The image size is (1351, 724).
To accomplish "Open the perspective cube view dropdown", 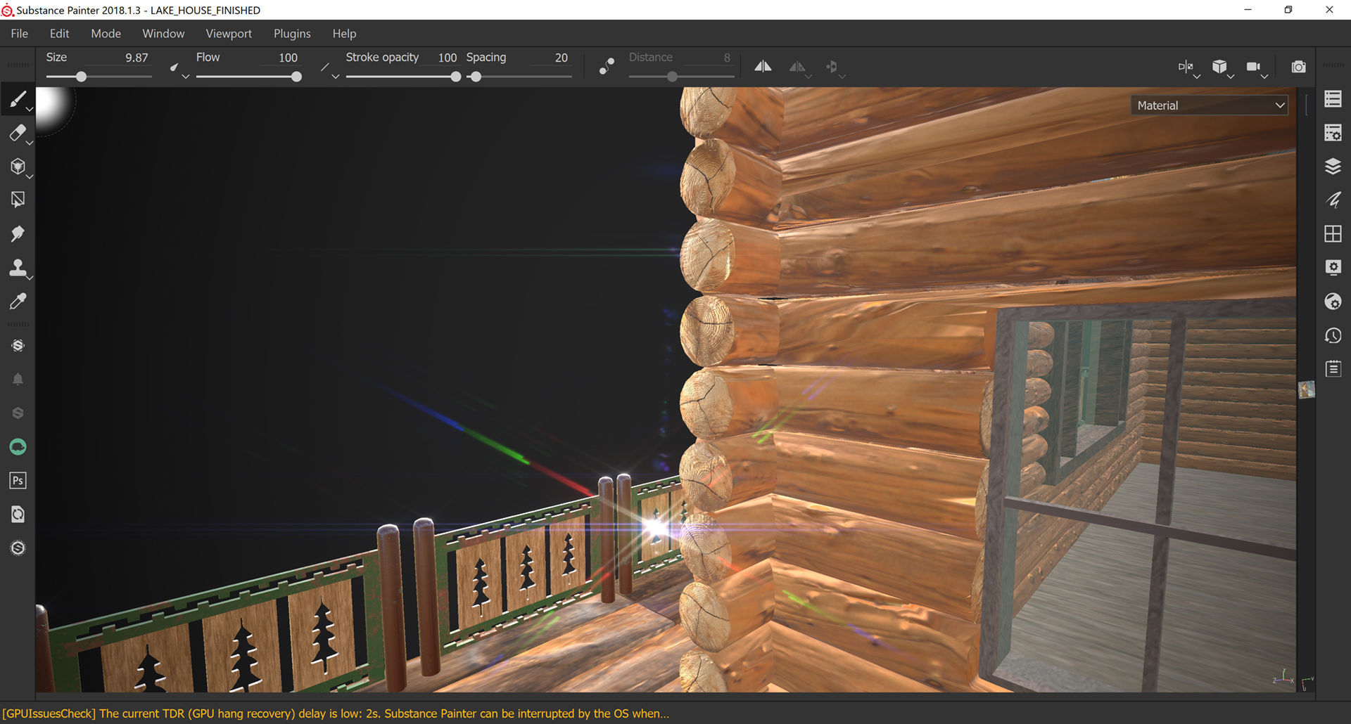I will coord(1222,67).
